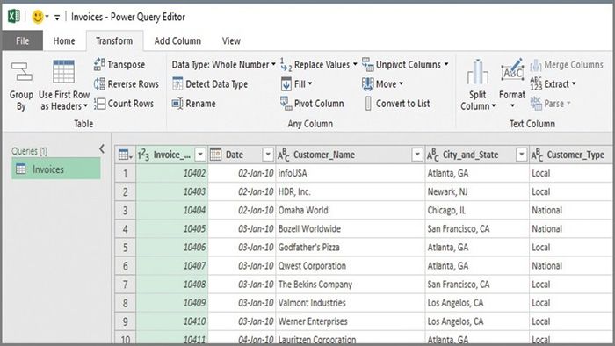The height and width of the screenshot is (346, 615).
Task: Select the Customer_Type column header
Action: coord(571,155)
